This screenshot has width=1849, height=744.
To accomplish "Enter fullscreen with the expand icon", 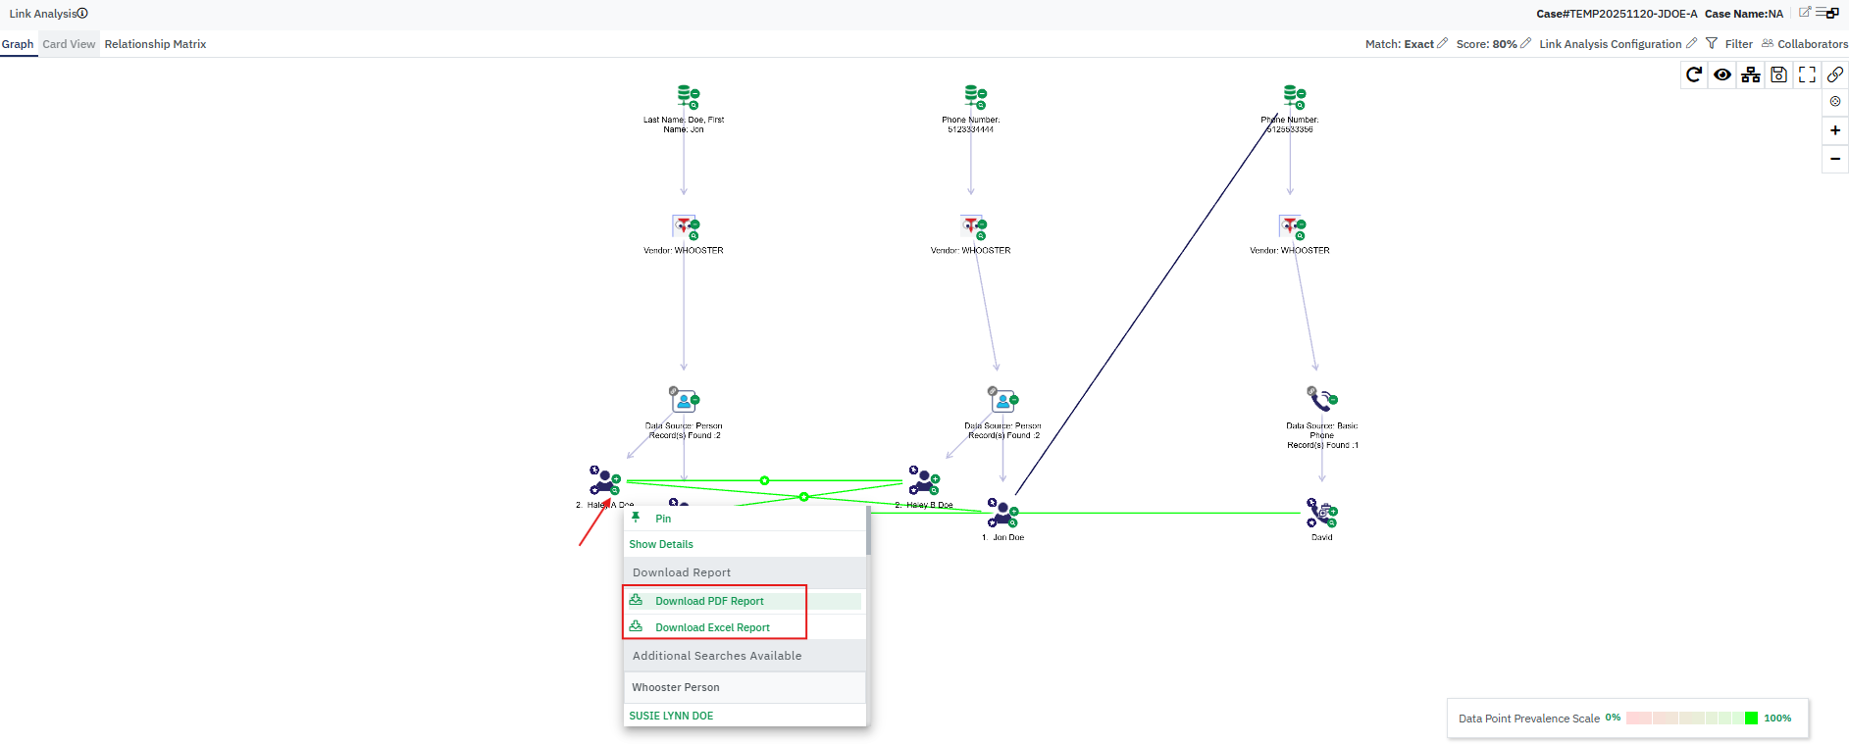I will point(1807,74).
